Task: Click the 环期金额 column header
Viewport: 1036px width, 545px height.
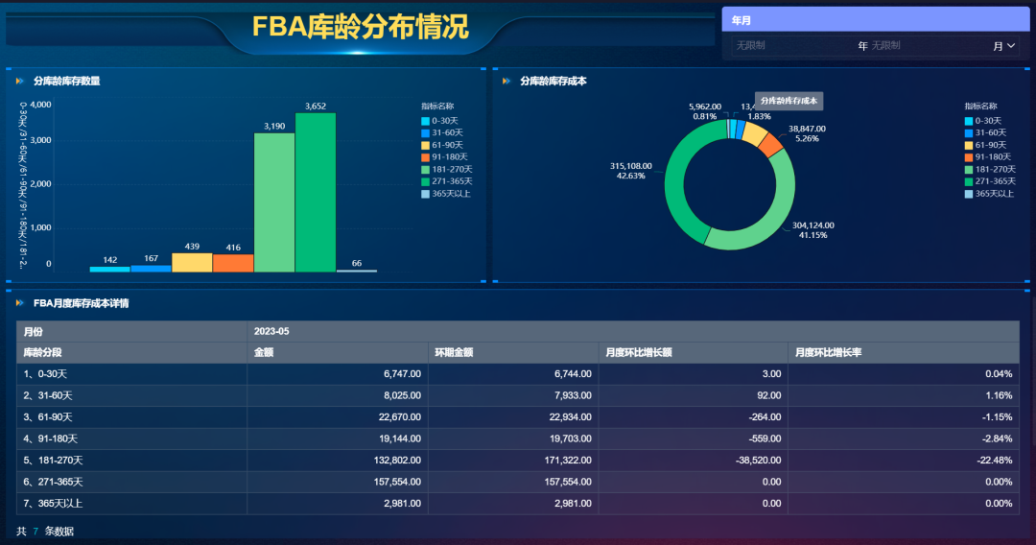Action: tap(513, 353)
